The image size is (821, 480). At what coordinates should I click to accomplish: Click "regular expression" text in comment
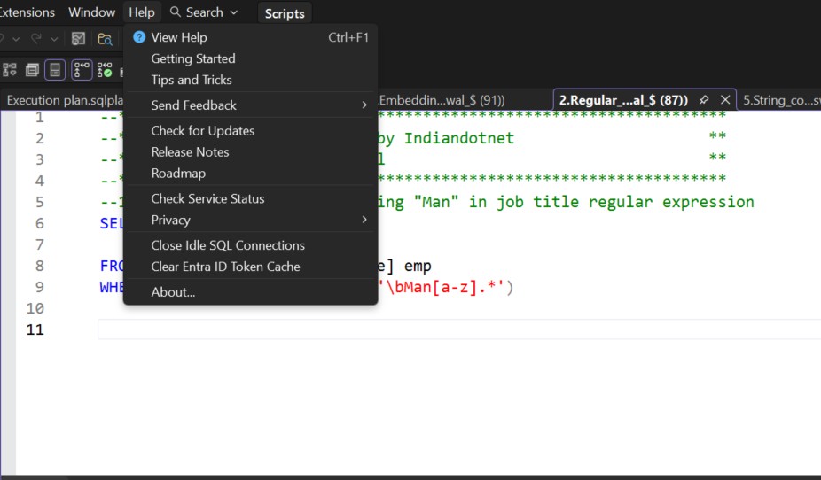click(671, 202)
